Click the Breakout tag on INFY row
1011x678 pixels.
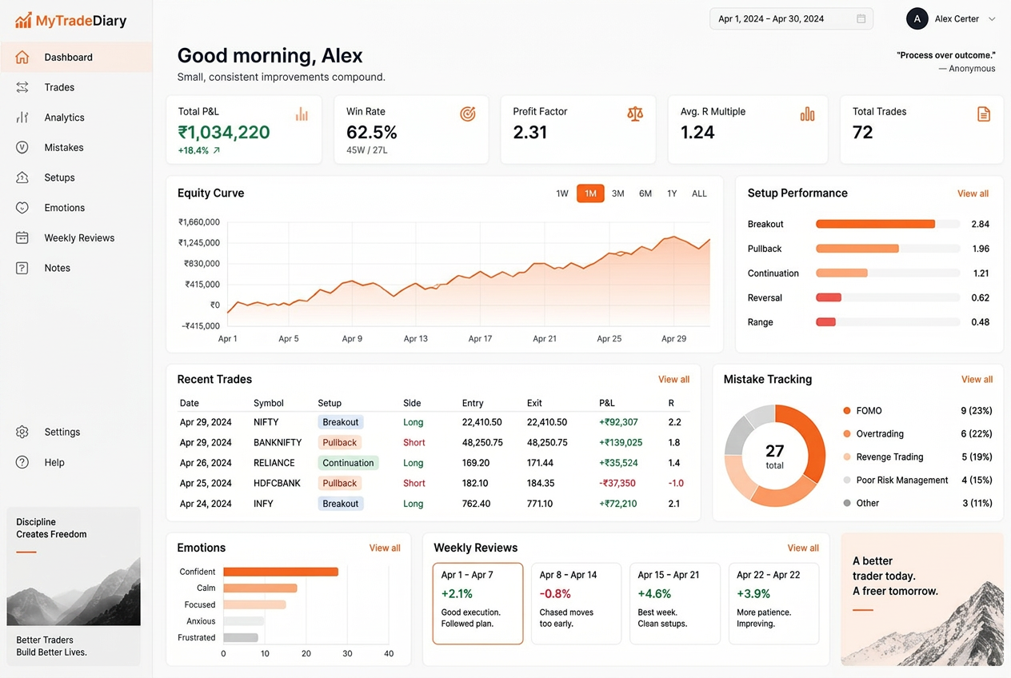pyautogui.click(x=341, y=504)
